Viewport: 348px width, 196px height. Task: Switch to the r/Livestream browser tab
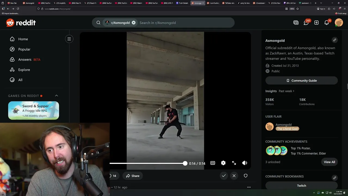coord(259,3)
